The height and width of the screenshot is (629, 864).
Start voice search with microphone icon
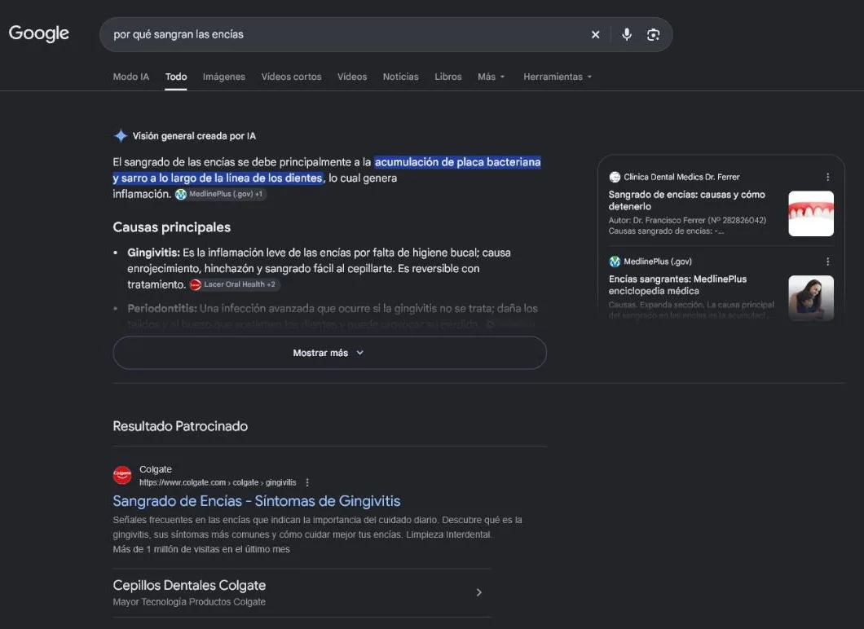click(x=627, y=35)
